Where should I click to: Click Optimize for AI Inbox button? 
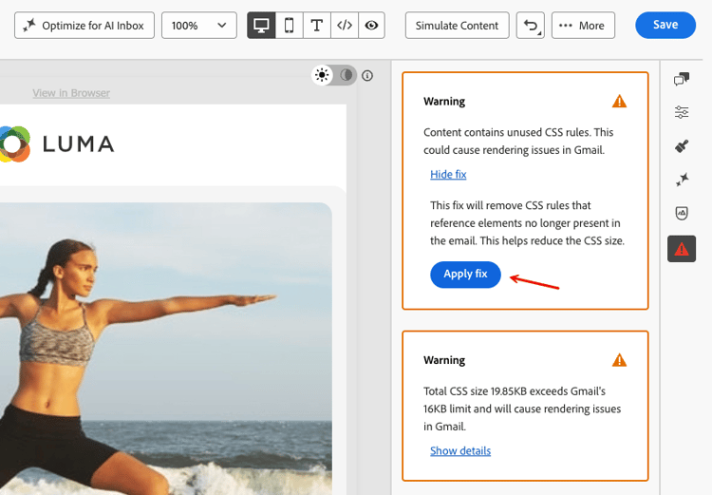pos(84,26)
